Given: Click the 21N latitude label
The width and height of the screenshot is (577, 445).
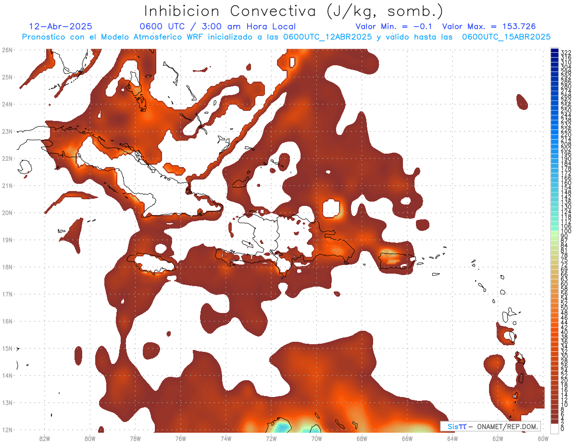Looking at the screenshot, I should pos(8,185).
